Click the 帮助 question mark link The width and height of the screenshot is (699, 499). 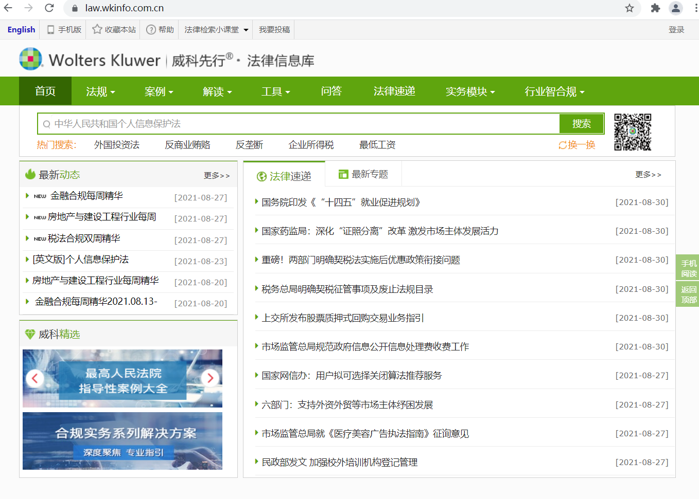click(x=160, y=30)
